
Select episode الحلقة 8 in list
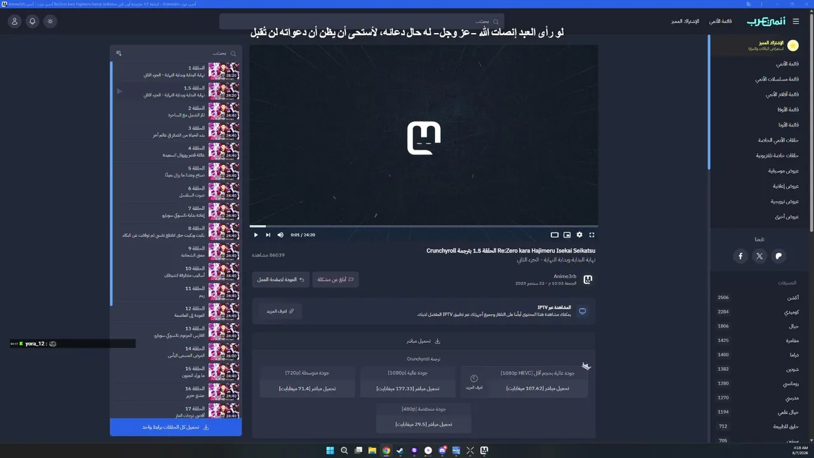click(x=176, y=232)
